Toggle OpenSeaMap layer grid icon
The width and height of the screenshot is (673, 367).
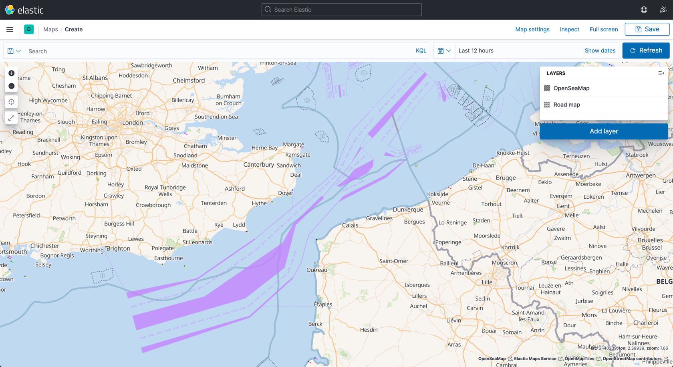547,88
